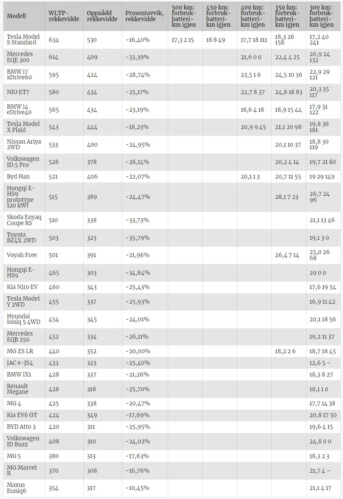Viewport: 343px width, 499px height.
Task: Click the WLTP value 595 for BMW i7
Action: click(x=54, y=75)
